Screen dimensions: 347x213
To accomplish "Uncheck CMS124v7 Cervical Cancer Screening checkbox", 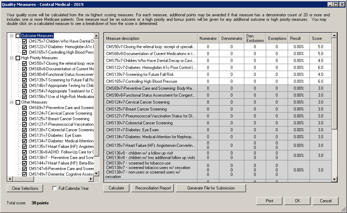I will click(24, 113).
